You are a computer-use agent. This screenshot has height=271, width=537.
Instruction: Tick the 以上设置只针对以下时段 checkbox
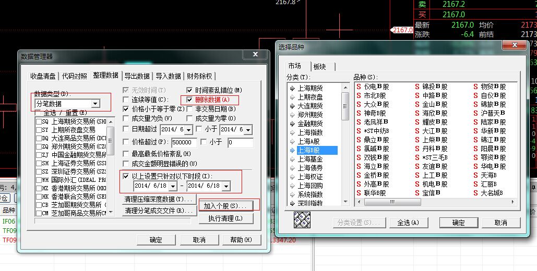(x=126, y=177)
